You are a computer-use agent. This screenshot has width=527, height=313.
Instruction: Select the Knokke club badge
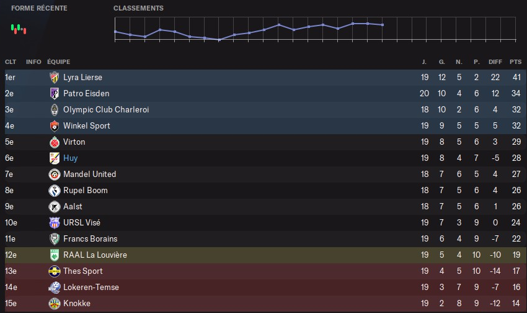[x=54, y=304]
